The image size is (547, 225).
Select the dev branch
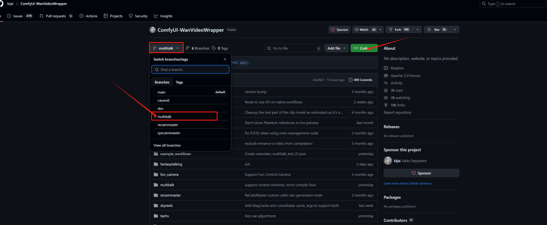point(190,108)
